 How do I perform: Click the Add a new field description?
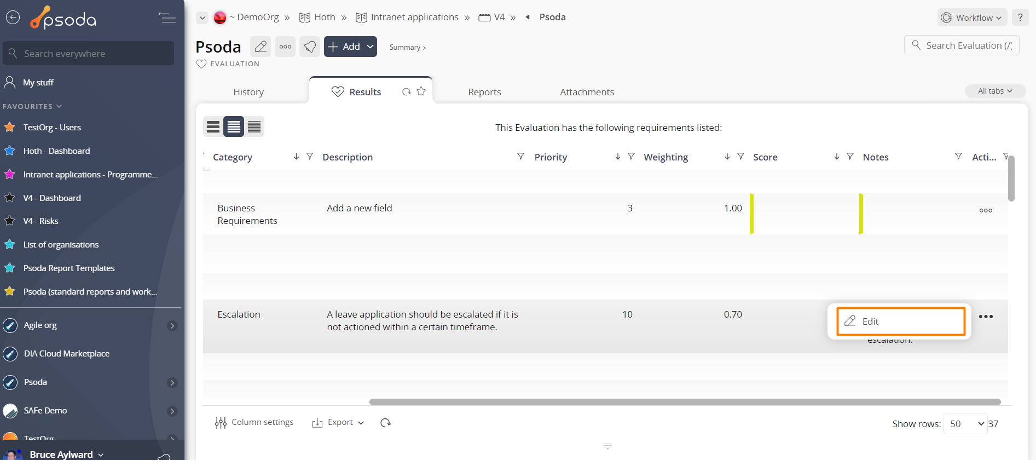tap(360, 208)
